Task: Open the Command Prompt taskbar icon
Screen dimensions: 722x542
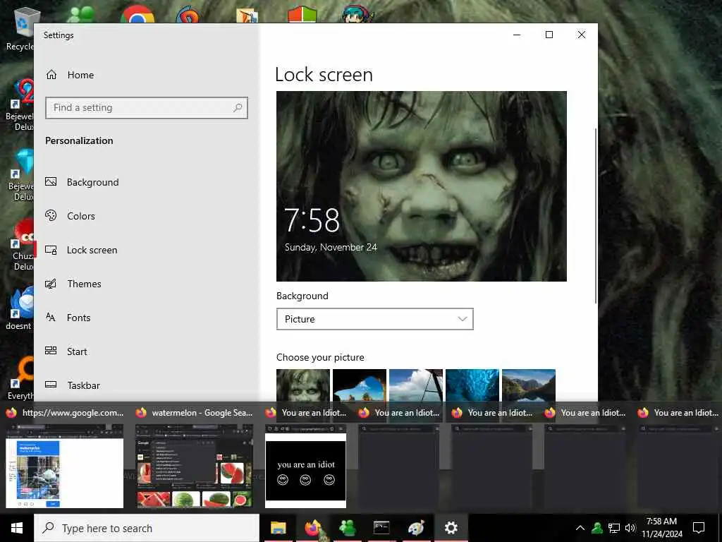Action: click(x=381, y=528)
